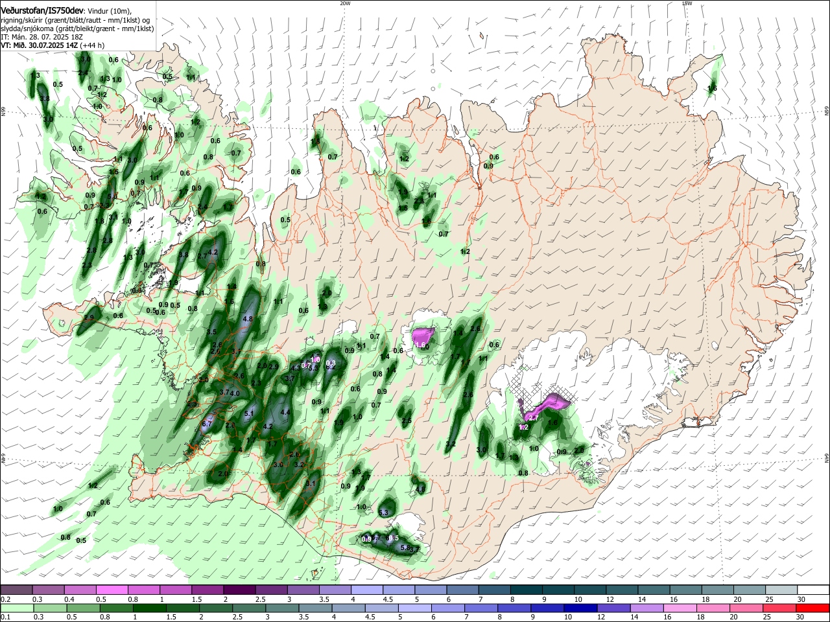Image resolution: width=830 pixels, height=622 pixels.
Task: Click the darkest purple swatch starting at 2 in the upper legend
Action: point(239,590)
